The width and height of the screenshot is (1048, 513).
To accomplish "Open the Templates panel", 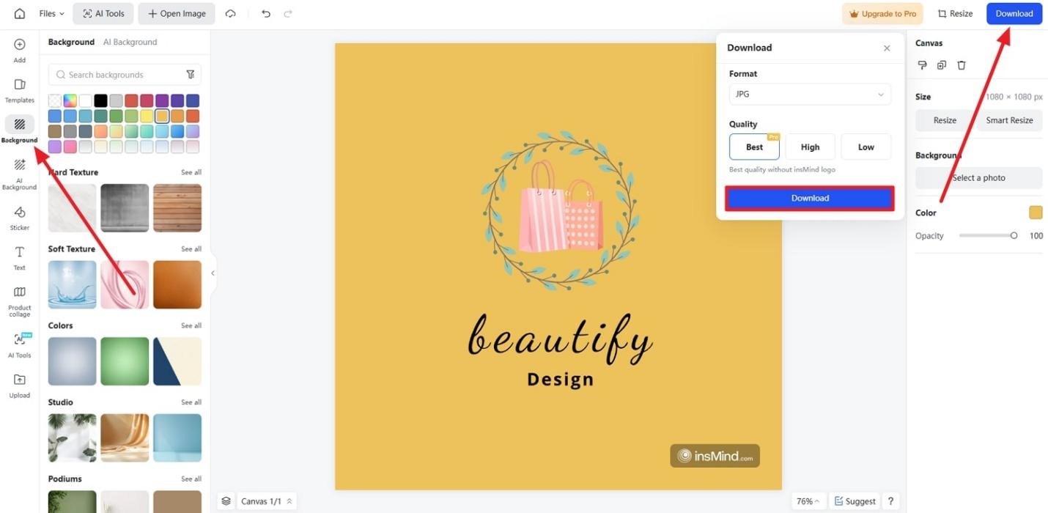I will pyautogui.click(x=20, y=90).
